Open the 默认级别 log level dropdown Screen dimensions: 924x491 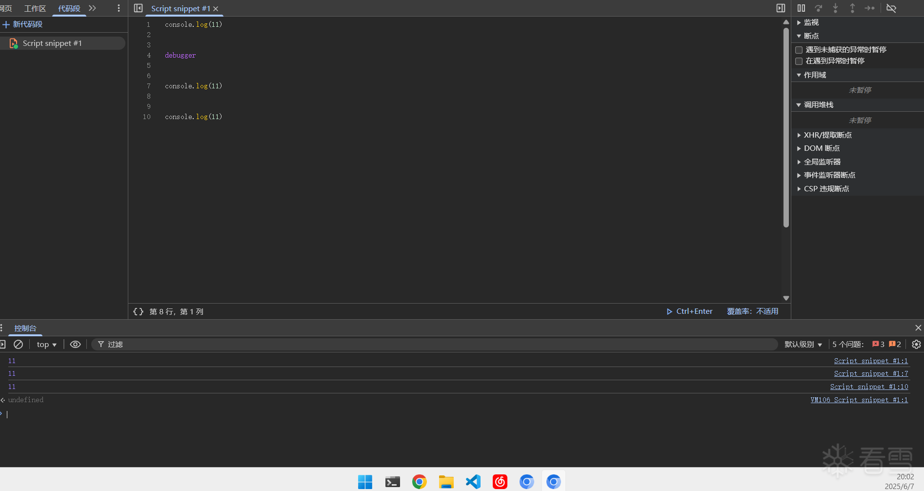803,345
